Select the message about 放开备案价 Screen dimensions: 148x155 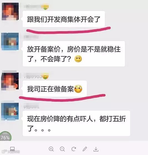pyautogui.click(x=74, y=54)
